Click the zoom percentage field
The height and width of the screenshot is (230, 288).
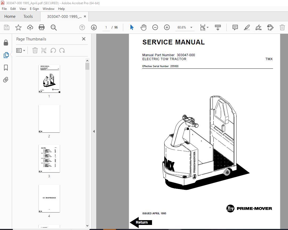(182, 27)
